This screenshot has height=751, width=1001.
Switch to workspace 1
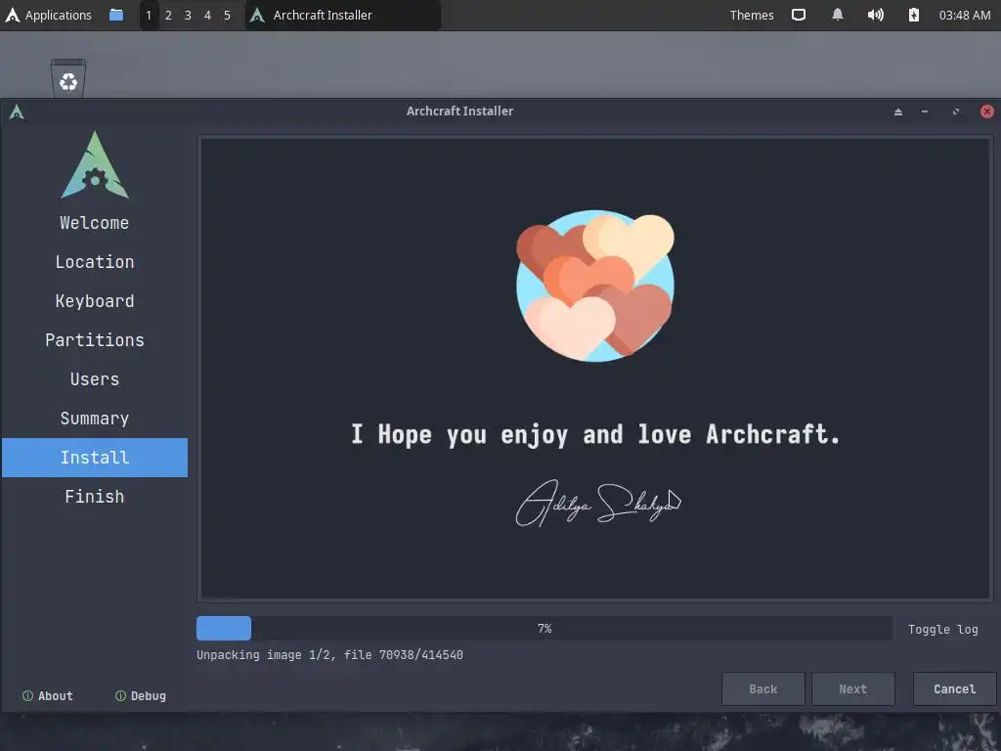149,15
